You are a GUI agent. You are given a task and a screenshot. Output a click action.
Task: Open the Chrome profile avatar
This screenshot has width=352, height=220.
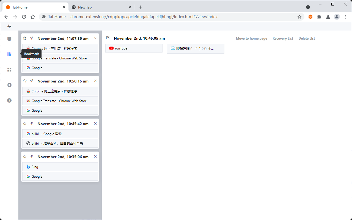[x=337, y=17]
